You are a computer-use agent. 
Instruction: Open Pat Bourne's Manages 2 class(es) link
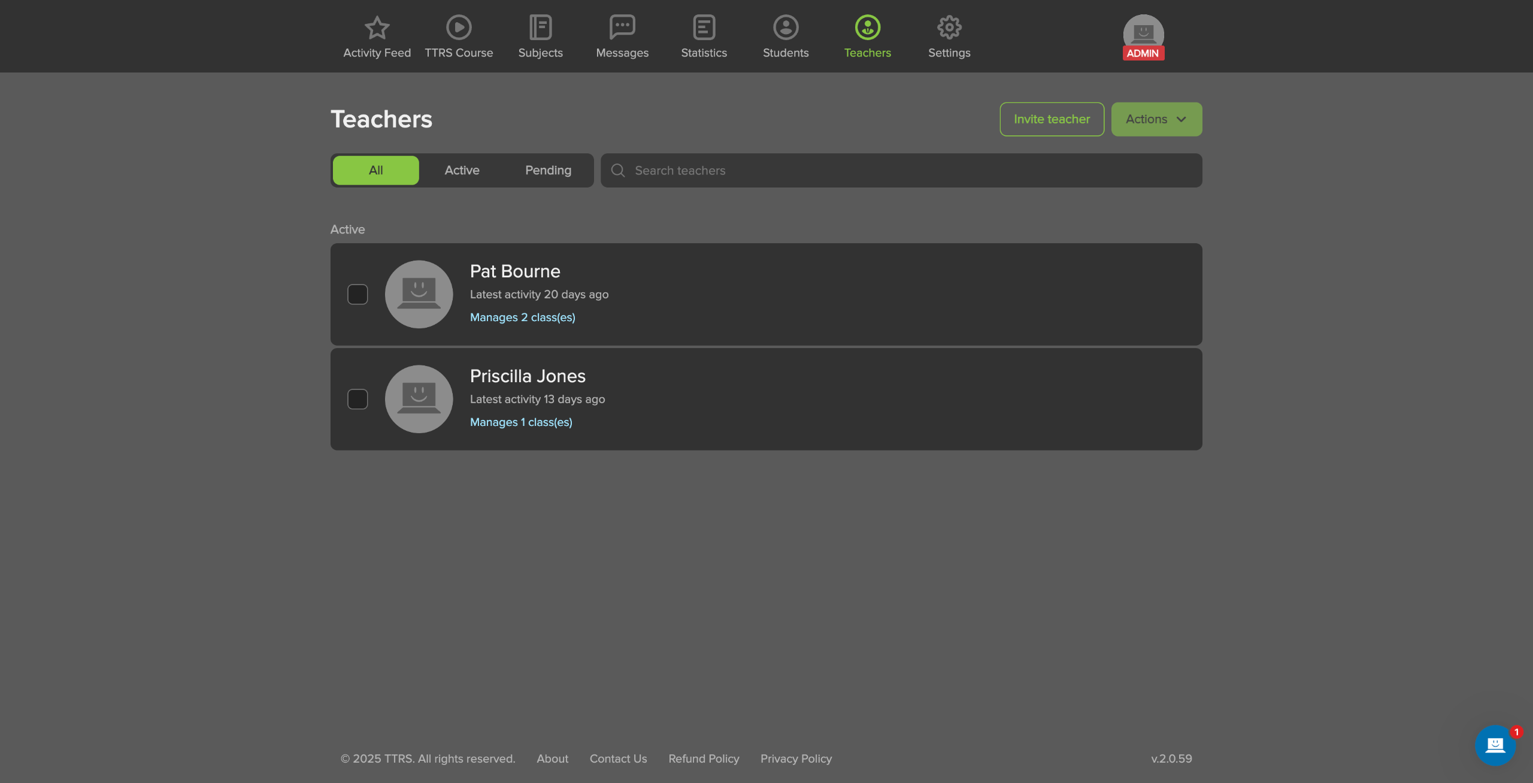[x=522, y=318]
